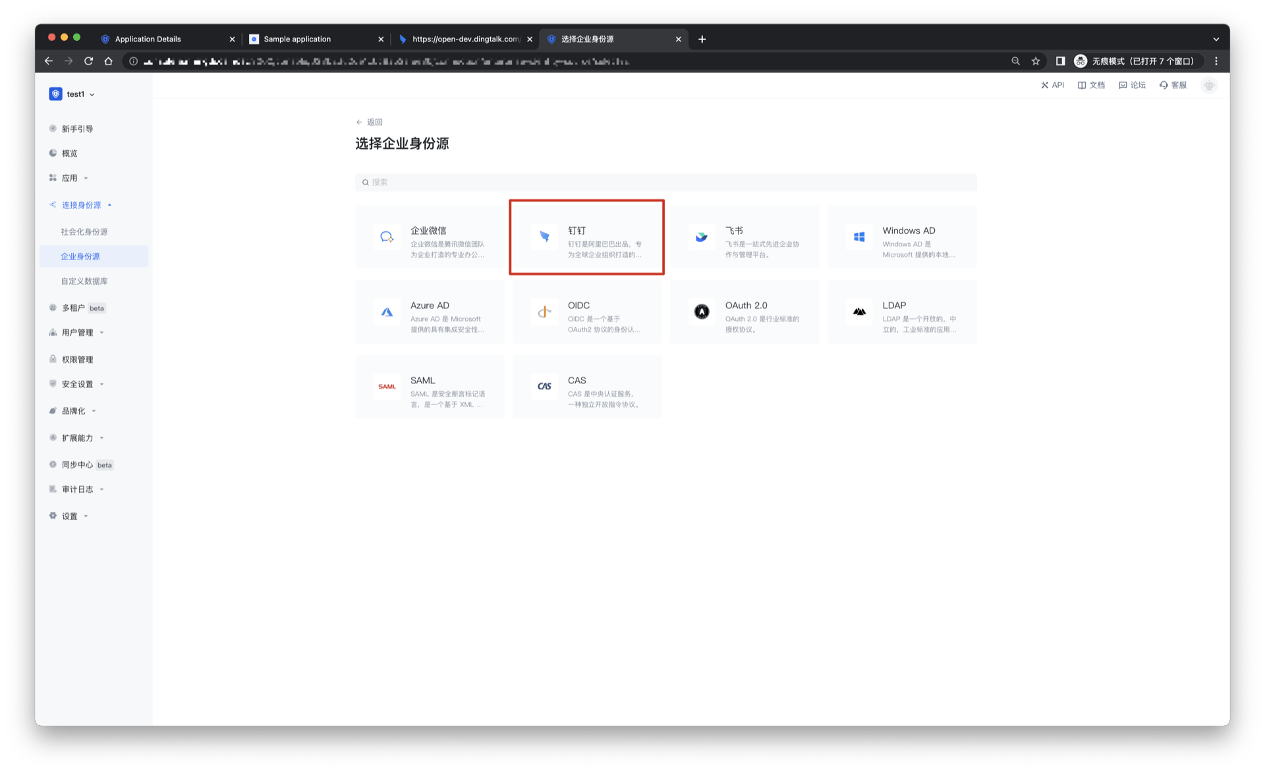Screen dimensions: 1265x772
Task: Collapse the 连接身份源 sidebar section
Action: [81, 205]
